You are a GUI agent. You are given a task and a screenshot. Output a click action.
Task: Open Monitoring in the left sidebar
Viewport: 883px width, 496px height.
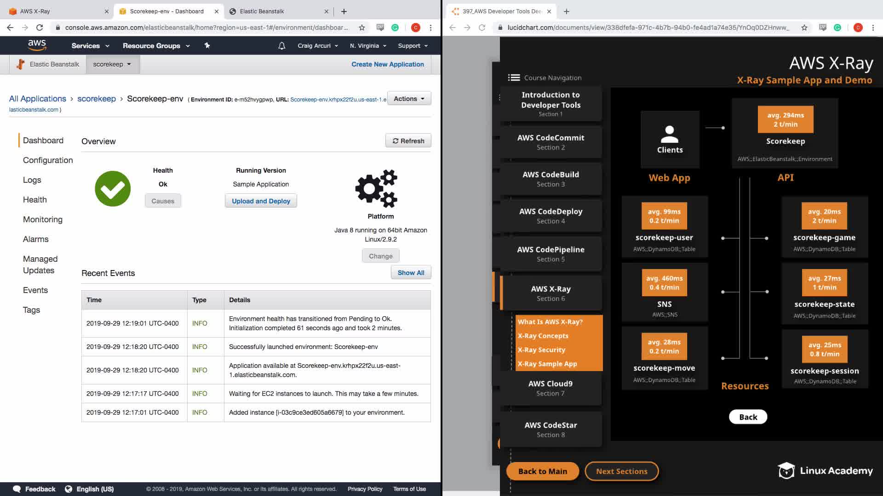(43, 220)
